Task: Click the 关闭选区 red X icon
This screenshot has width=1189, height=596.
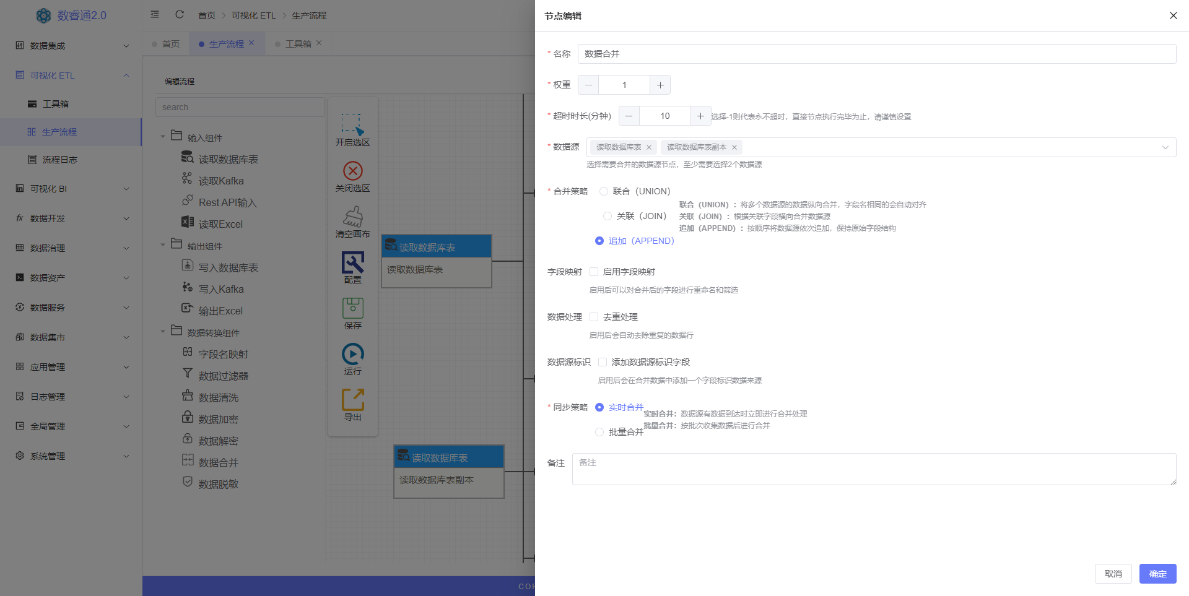Action: point(352,170)
